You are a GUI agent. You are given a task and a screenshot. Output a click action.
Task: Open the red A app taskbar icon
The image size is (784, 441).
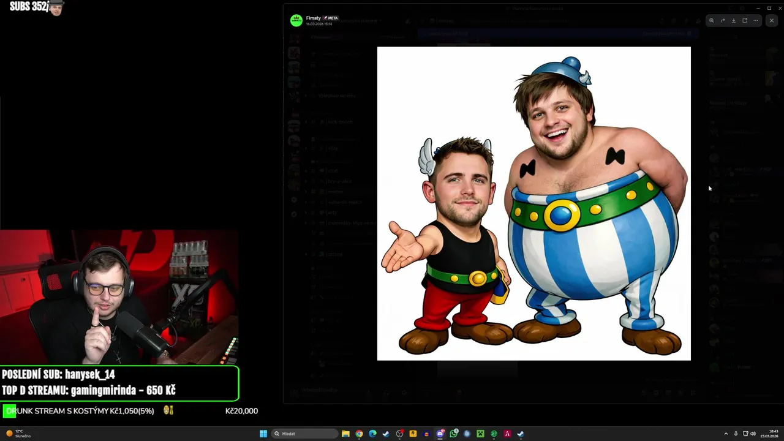click(507, 434)
